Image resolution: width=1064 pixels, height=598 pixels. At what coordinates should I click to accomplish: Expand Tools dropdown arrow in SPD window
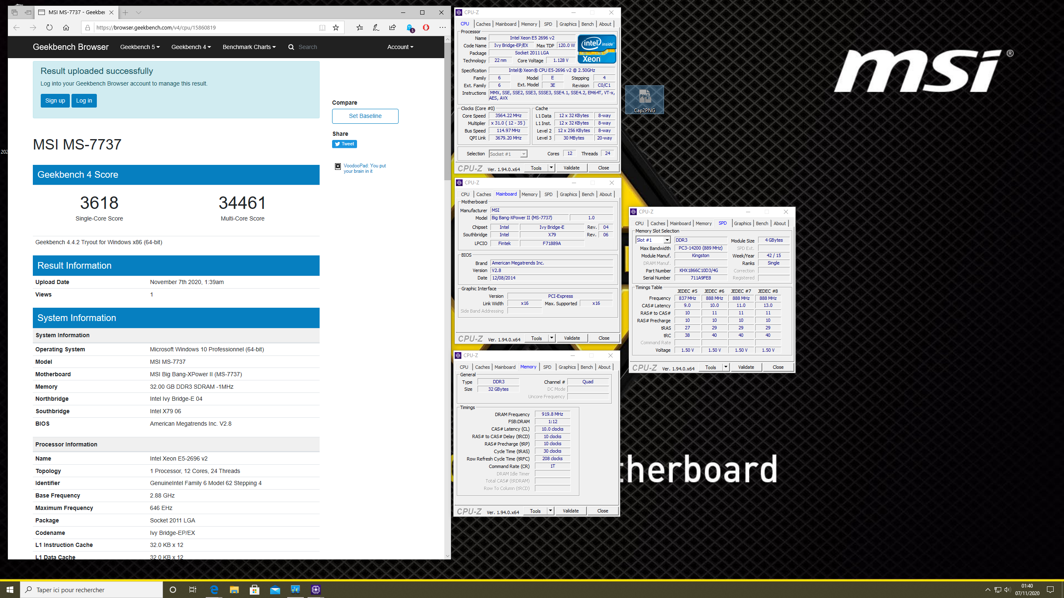[726, 367]
